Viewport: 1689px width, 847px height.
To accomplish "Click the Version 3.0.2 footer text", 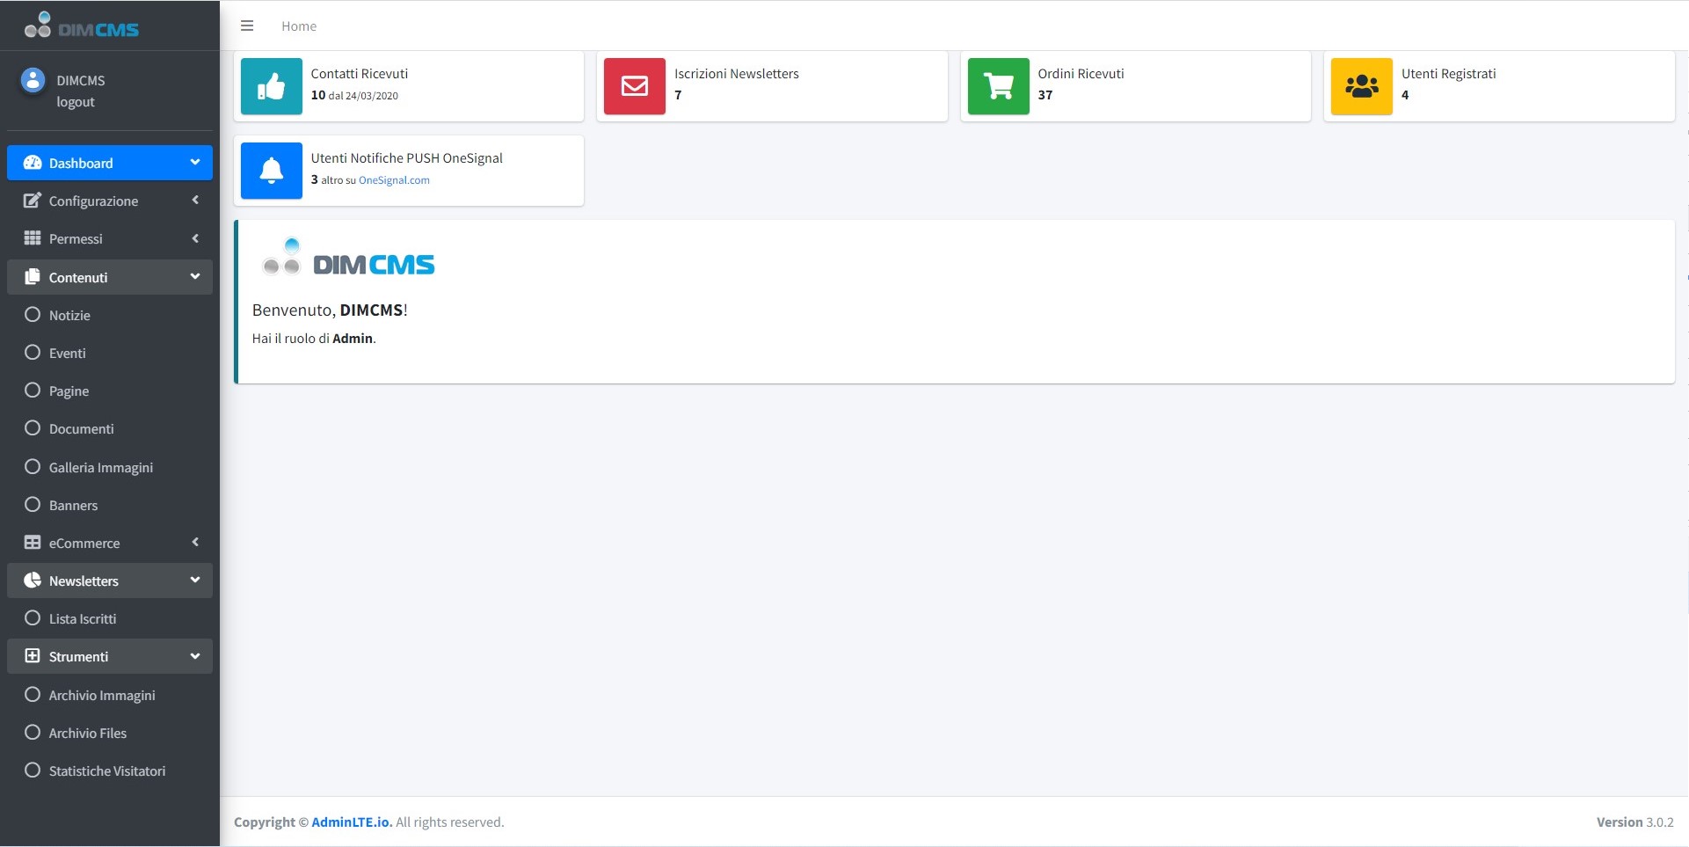I will click(x=1635, y=822).
